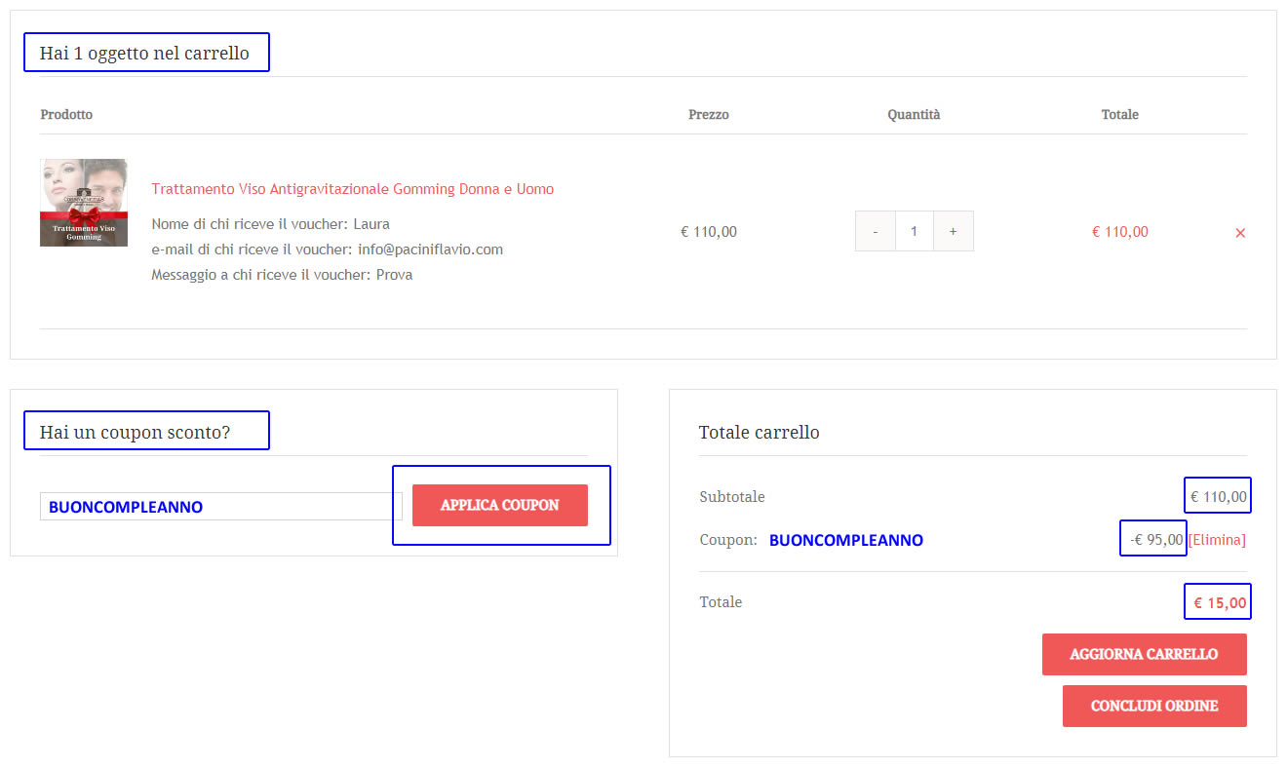Click the quantity number input box
Image resolution: width=1287 pixels, height=768 pixels.
[914, 230]
